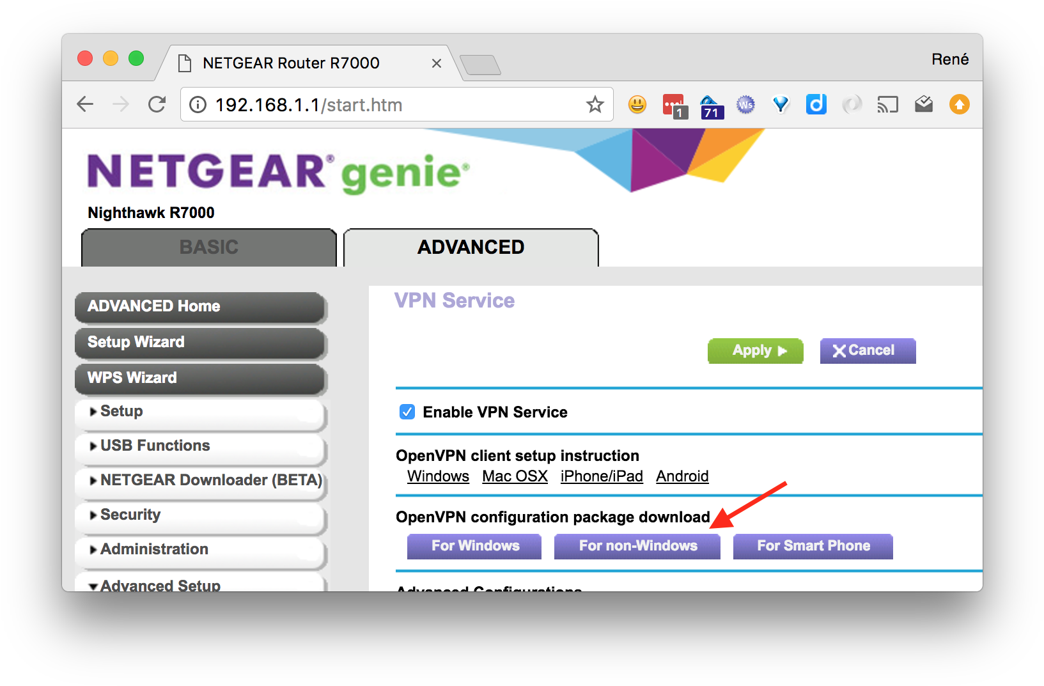This screenshot has height=686, width=1044.
Task: Open the Mac OSX setup instructions
Action: click(x=515, y=476)
